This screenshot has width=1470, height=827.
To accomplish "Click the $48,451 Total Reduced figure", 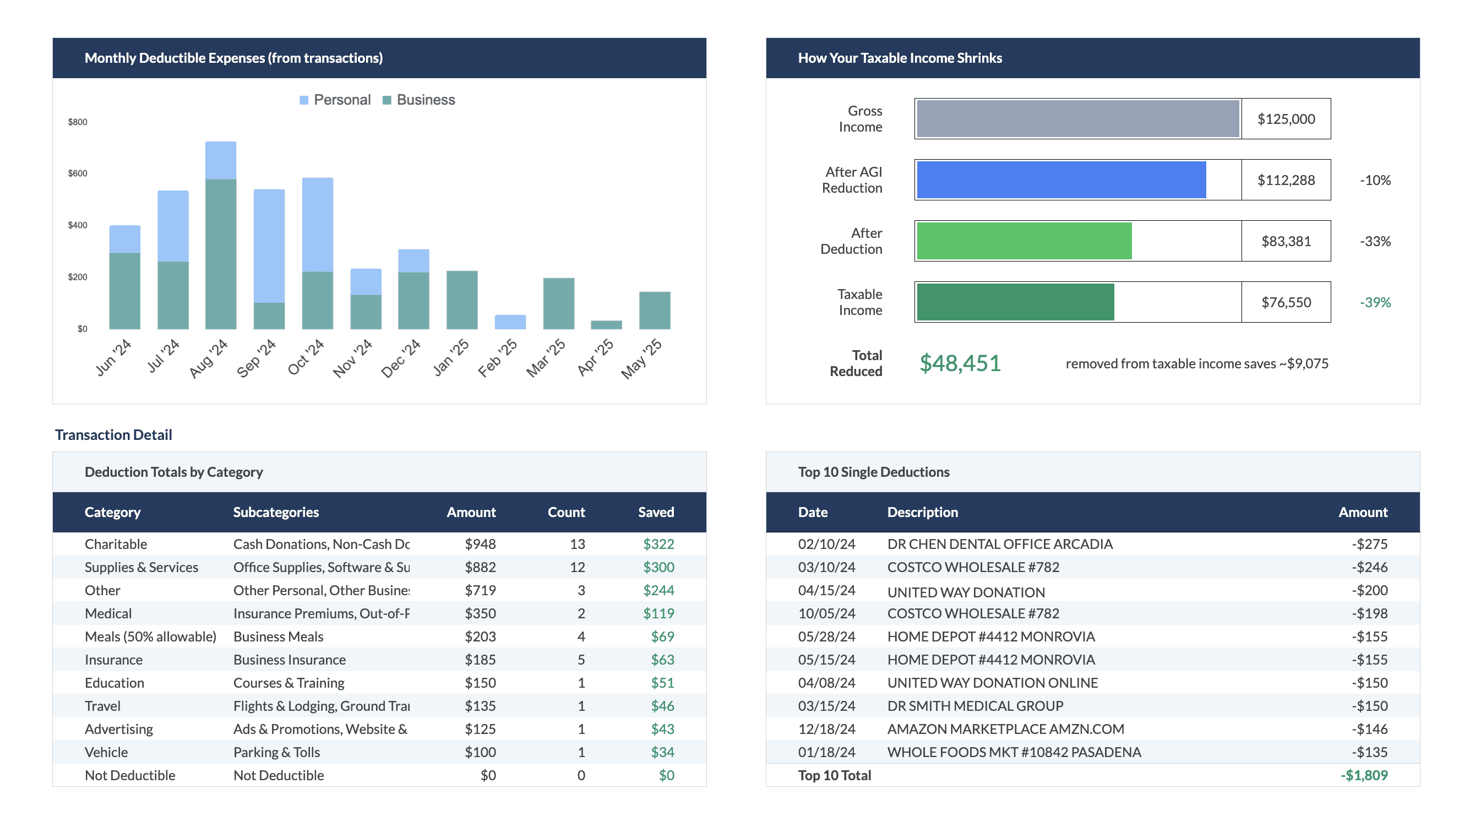I will pyautogui.click(x=960, y=363).
